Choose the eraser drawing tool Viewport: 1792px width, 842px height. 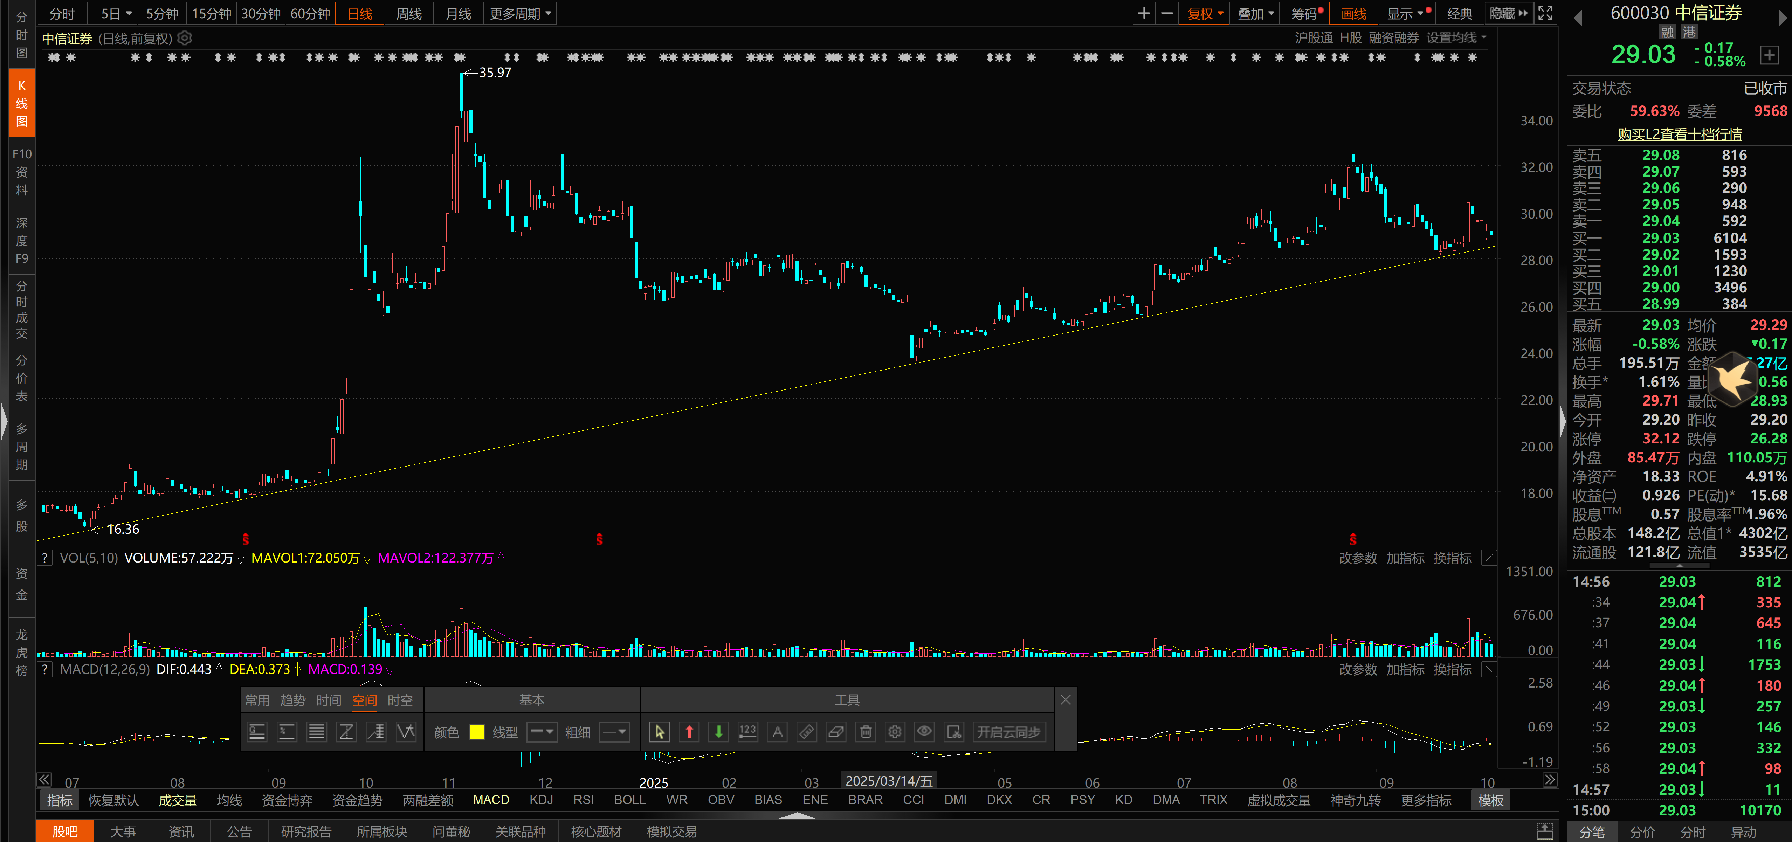836,731
